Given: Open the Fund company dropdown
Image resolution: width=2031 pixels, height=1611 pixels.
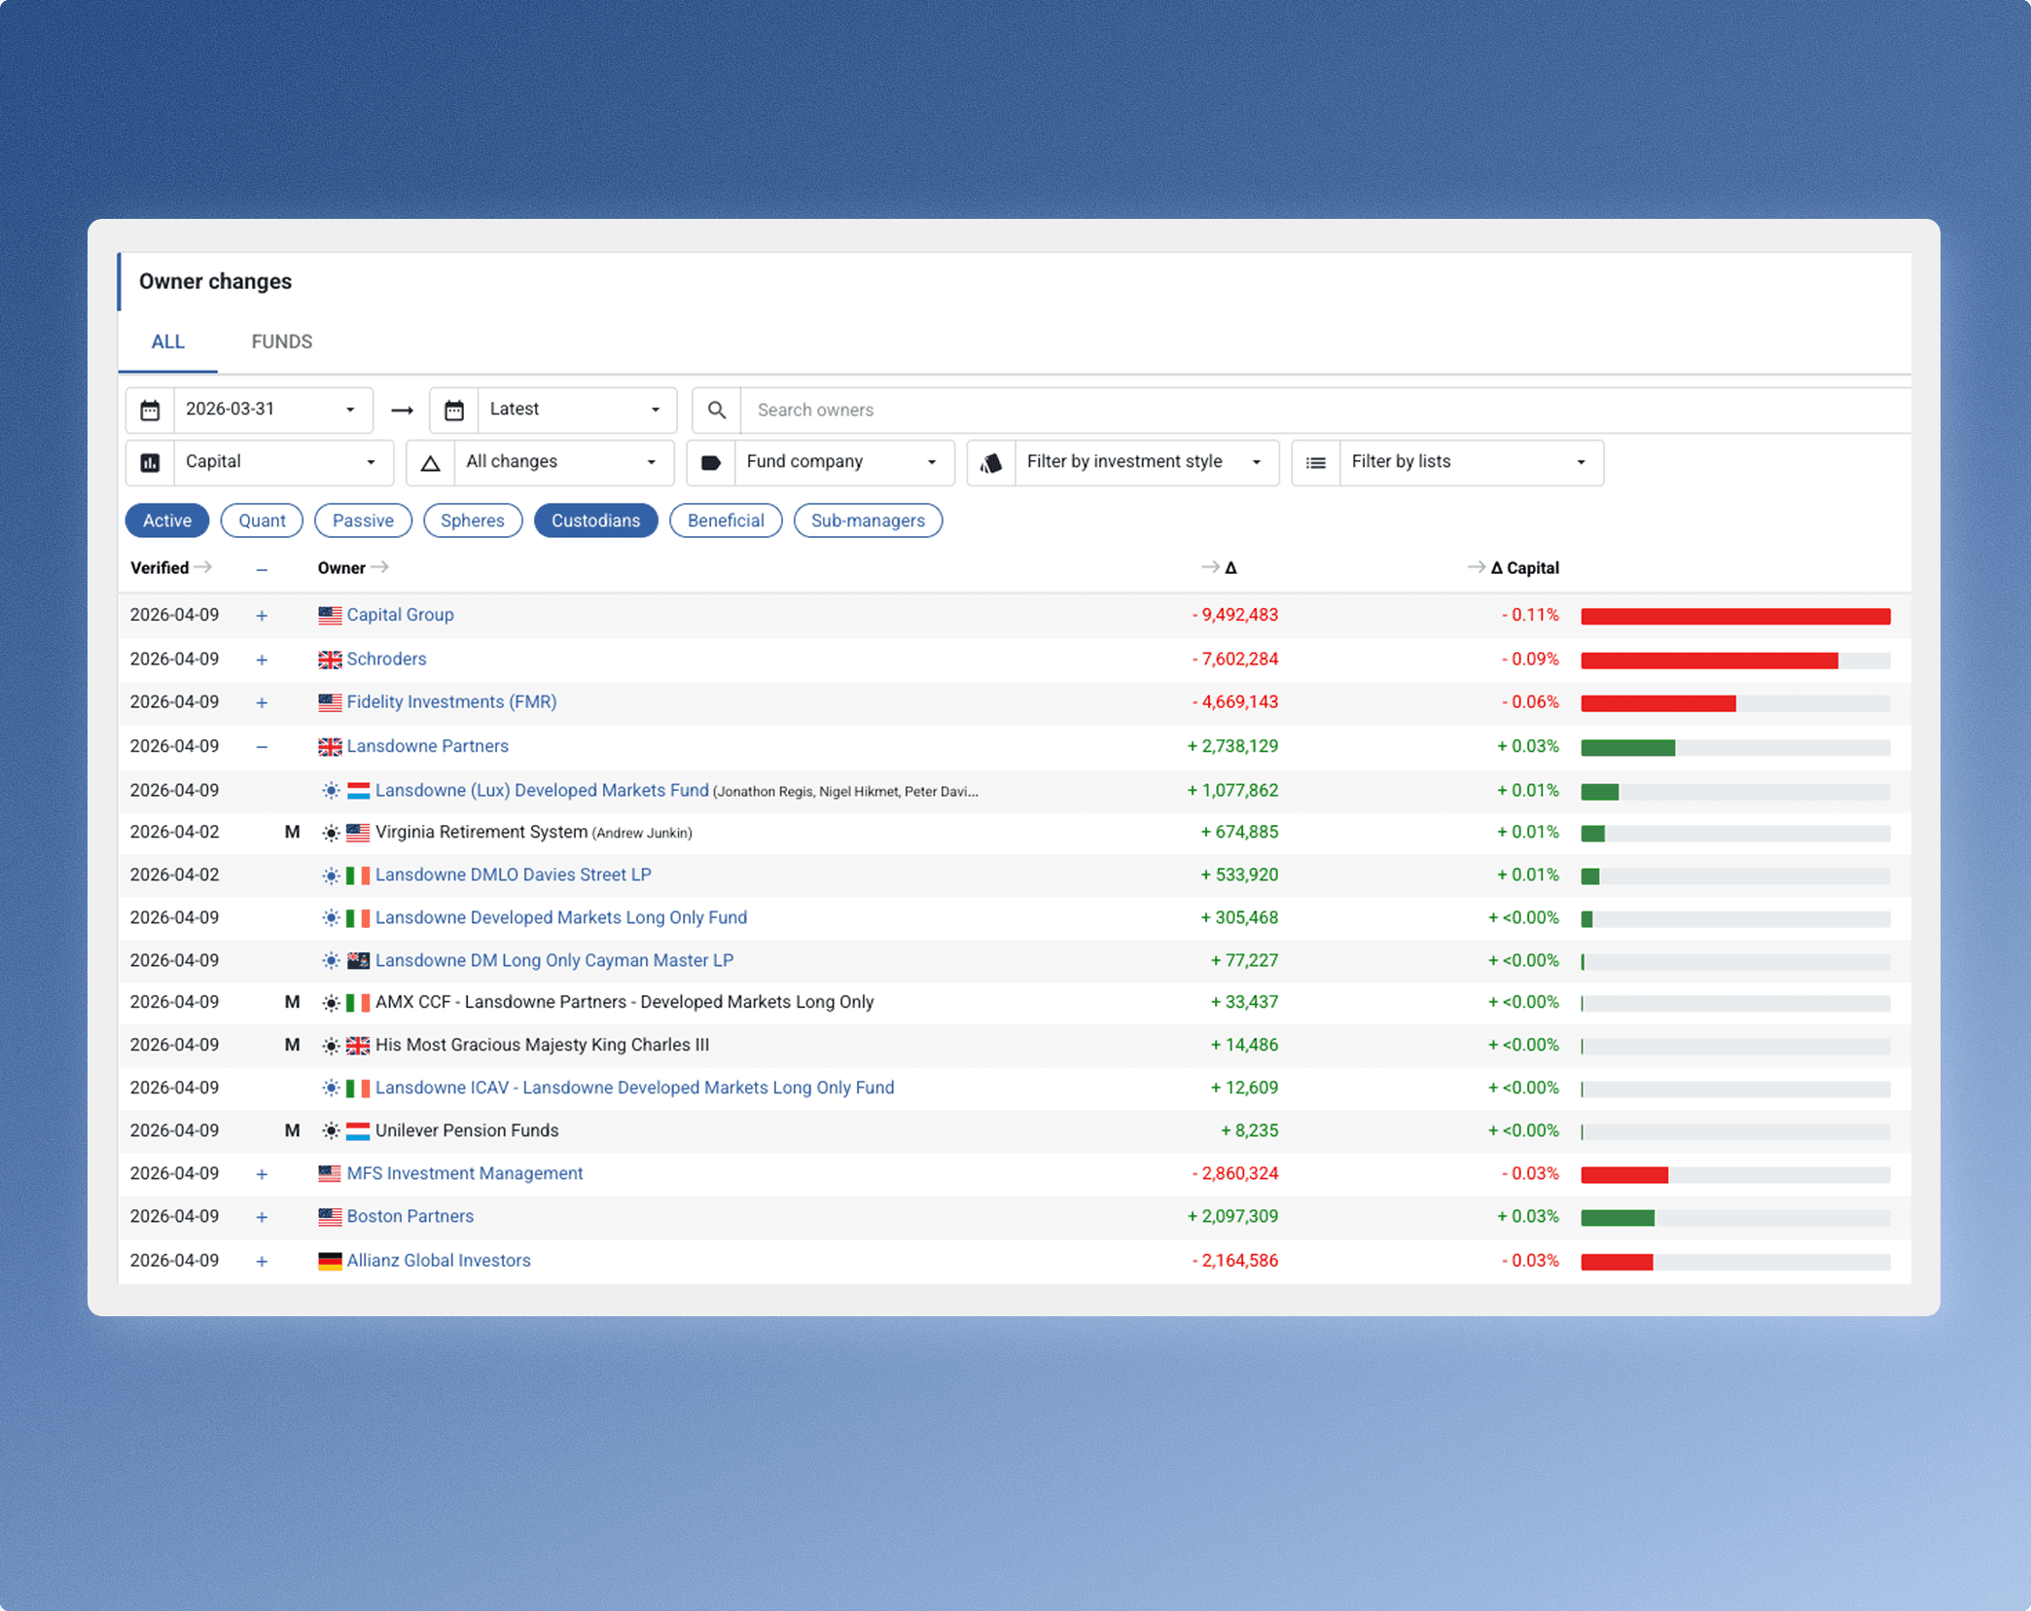Looking at the screenshot, I should coord(843,462).
